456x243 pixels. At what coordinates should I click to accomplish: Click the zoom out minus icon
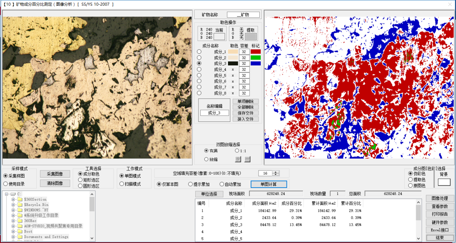pyautogui.click(x=247, y=159)
